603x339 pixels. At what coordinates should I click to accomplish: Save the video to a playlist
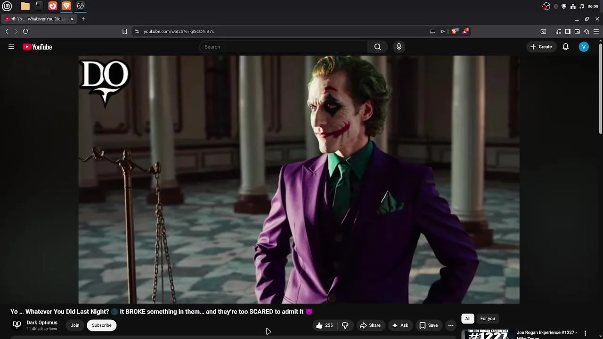(x=429, y=325)
